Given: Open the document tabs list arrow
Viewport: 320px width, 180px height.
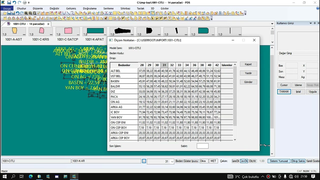Looking at the screenshot, I should [x=272, y=24].
